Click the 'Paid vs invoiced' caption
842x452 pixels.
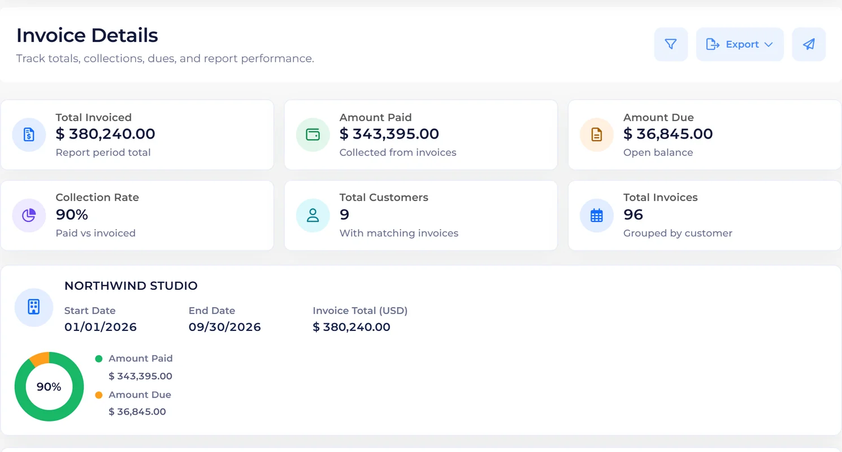[96, 233]
